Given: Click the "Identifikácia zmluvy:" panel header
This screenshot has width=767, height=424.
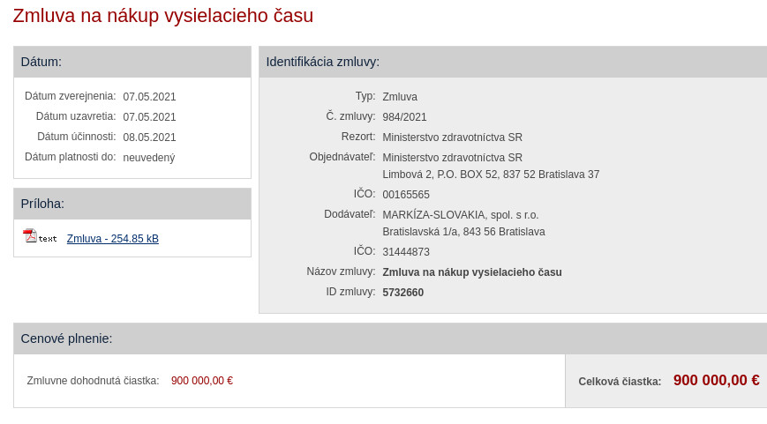Looking at the screenshot, I should (x=323, y=62).
